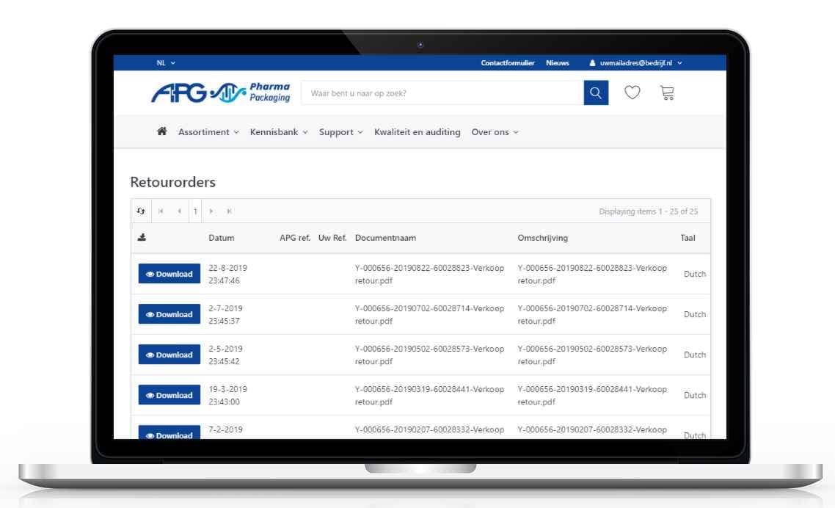Open the Contactformulier link
The width and height of the screenshot is (835, 508).
(x=507, y=63)
